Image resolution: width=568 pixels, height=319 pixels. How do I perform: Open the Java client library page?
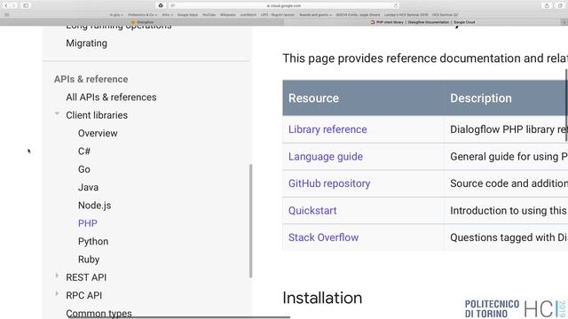(88, 187)
